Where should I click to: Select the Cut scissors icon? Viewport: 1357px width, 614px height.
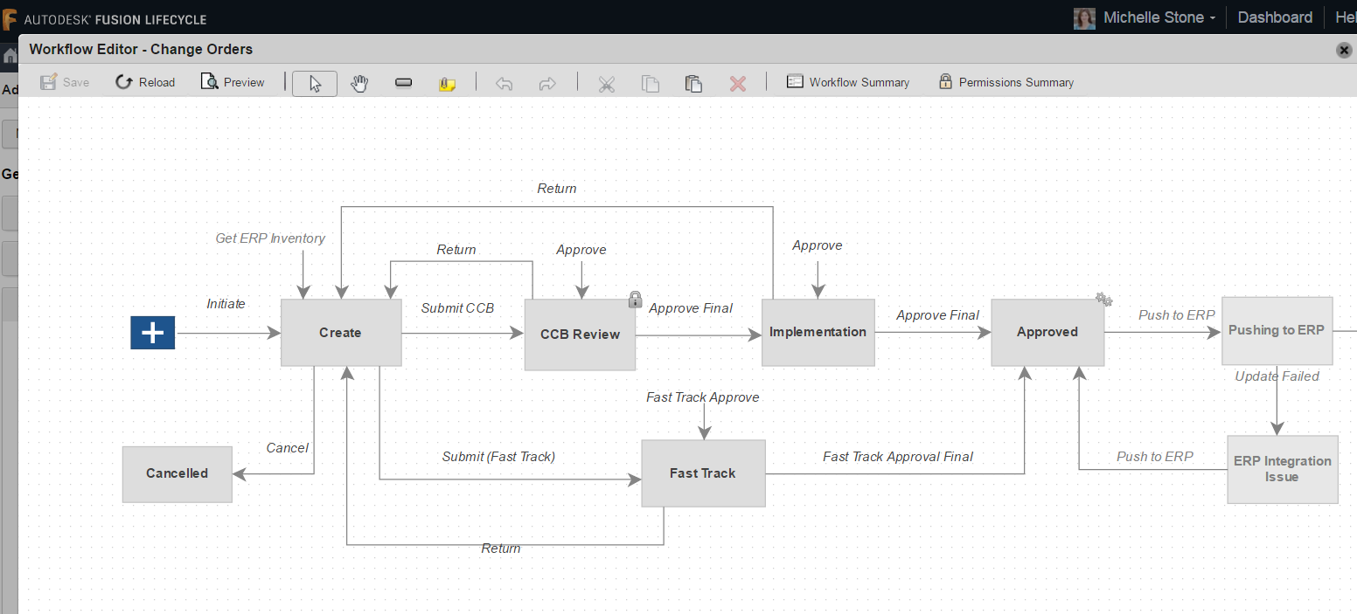606,82
